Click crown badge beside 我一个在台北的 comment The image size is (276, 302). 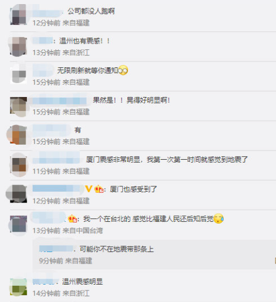pos(73,219)
